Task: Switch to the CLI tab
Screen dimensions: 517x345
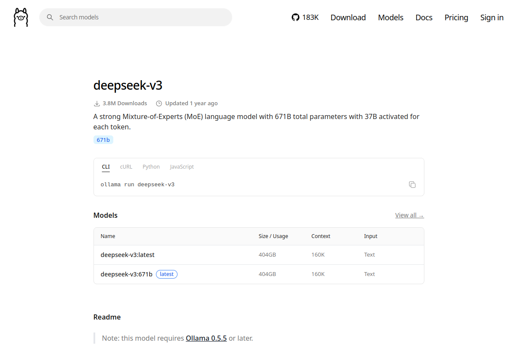Action: (106, 167)
